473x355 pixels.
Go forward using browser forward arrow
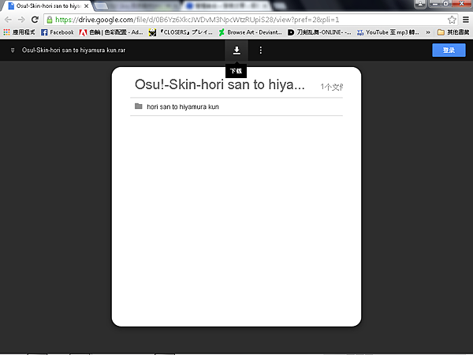tap(21, 20)
